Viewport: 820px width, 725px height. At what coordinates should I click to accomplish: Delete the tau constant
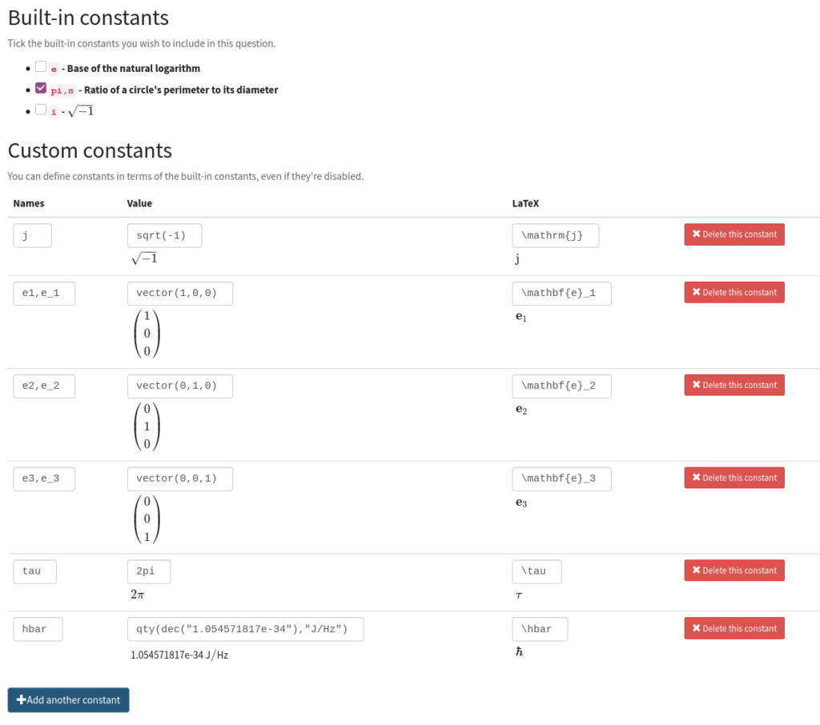(x=734, y=571)
